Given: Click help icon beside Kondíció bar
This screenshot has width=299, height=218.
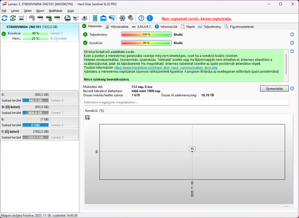Looking at the screenshot, I should (x=292, y=43).
